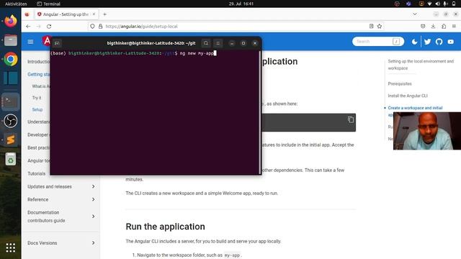Go back with the browser's back arrow
The height and width of the screenshot is (259, 461).
click(x=28, y=27)
